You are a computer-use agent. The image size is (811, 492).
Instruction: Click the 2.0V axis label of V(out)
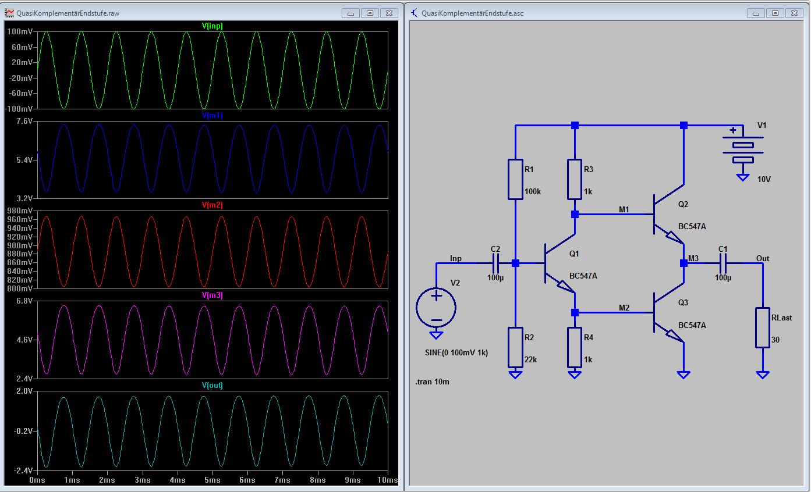(24, 391)
